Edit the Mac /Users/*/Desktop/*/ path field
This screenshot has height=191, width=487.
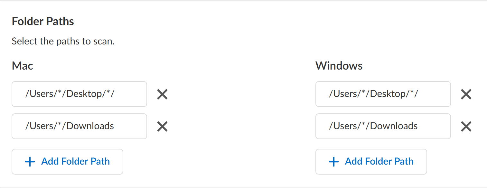click(x=79, y=94)
